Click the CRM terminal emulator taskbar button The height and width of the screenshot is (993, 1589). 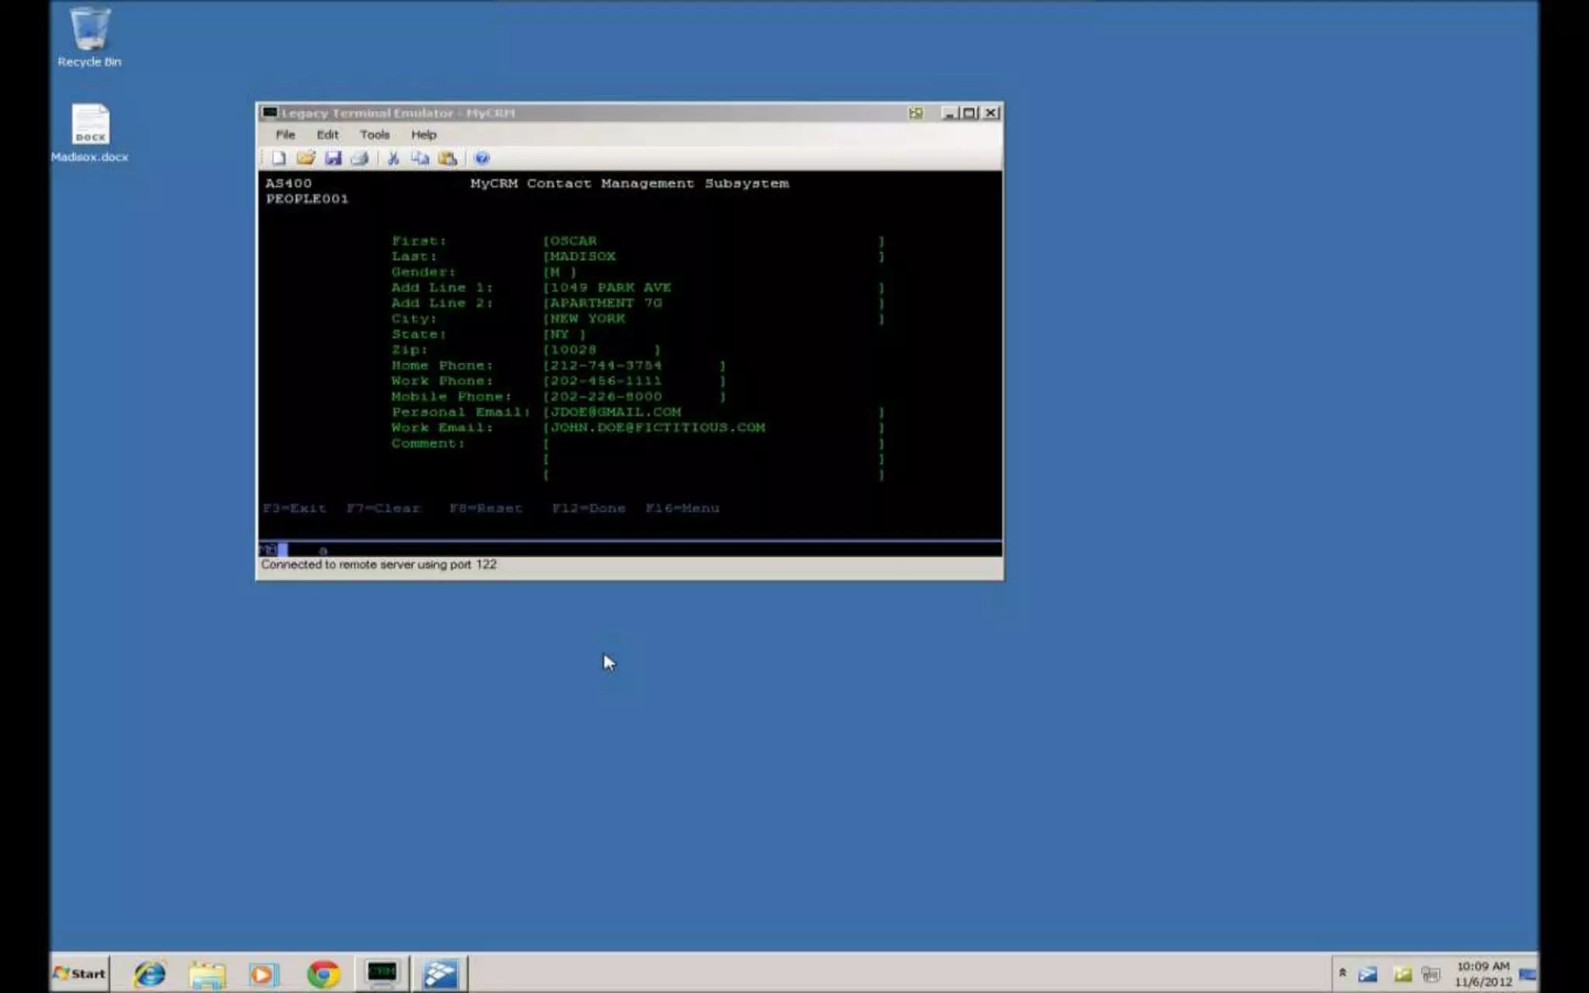coord(382,974)
